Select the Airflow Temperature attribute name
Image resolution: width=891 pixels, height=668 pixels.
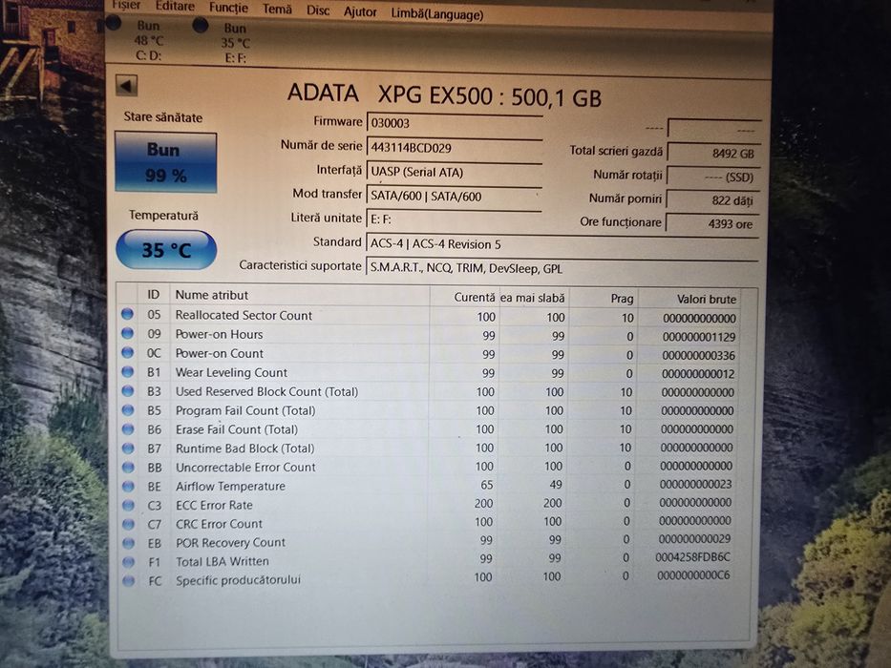tap(230, 487)
